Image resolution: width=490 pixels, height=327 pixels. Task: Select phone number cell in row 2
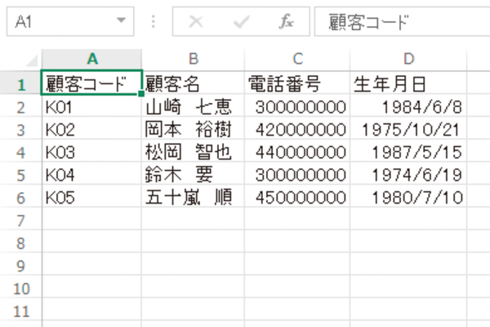pyautogui.click(x=297, y=105)
